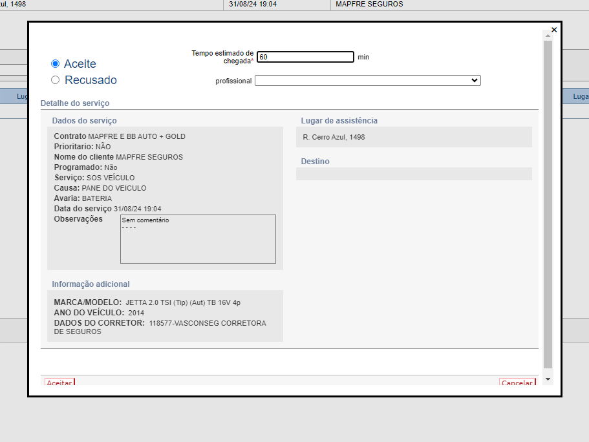Click the dialog vertical scrollbar thumb
Image resolution: width=589 pixels, height=442 pixels.
tap(548, 205)
